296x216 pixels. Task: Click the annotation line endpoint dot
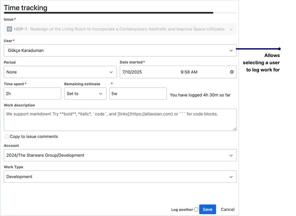tap(279, 49)
